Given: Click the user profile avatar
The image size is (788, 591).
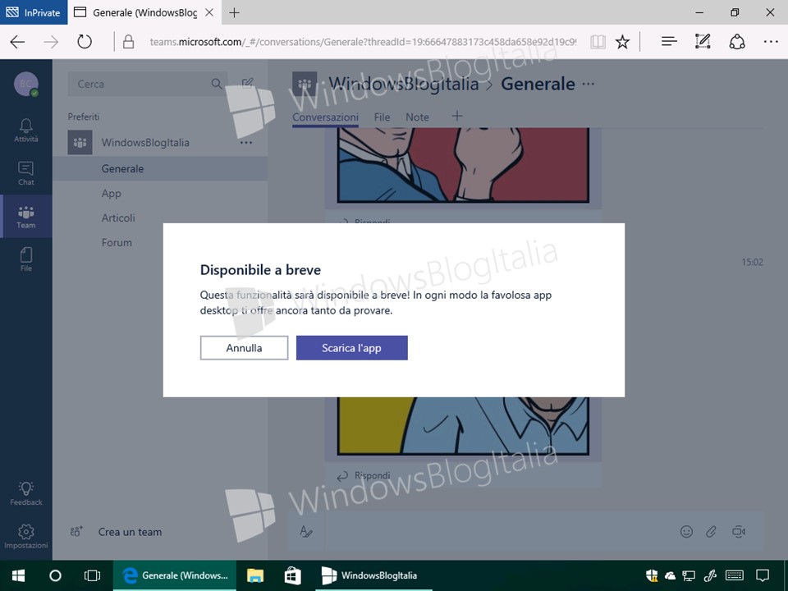Looking at the screenshot, I should coord(26,84).
